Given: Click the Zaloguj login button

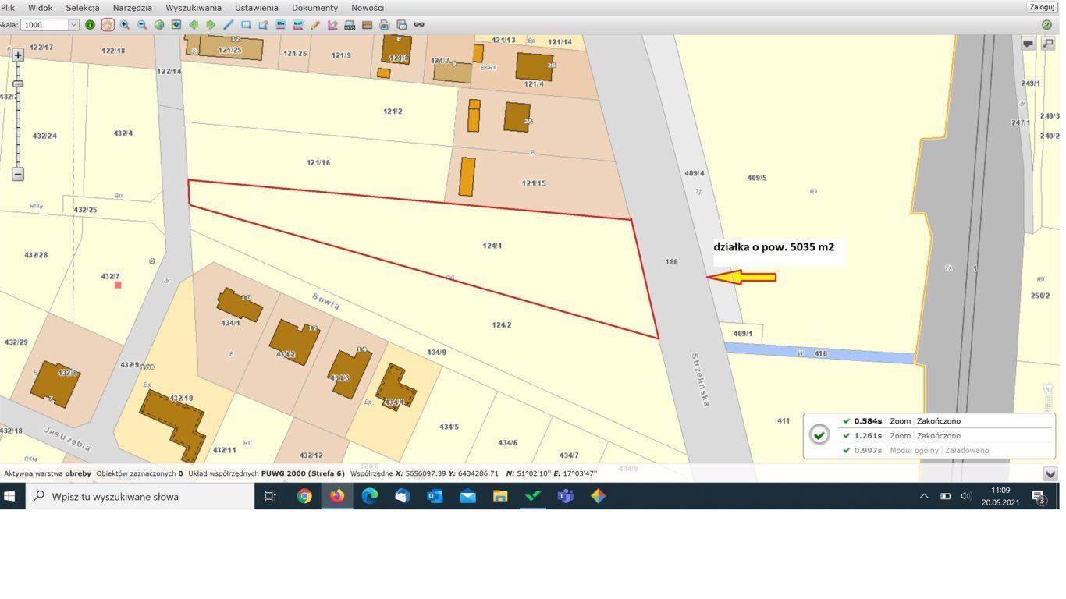Looking at the screenshot, I should click(x=1042, y=7).
